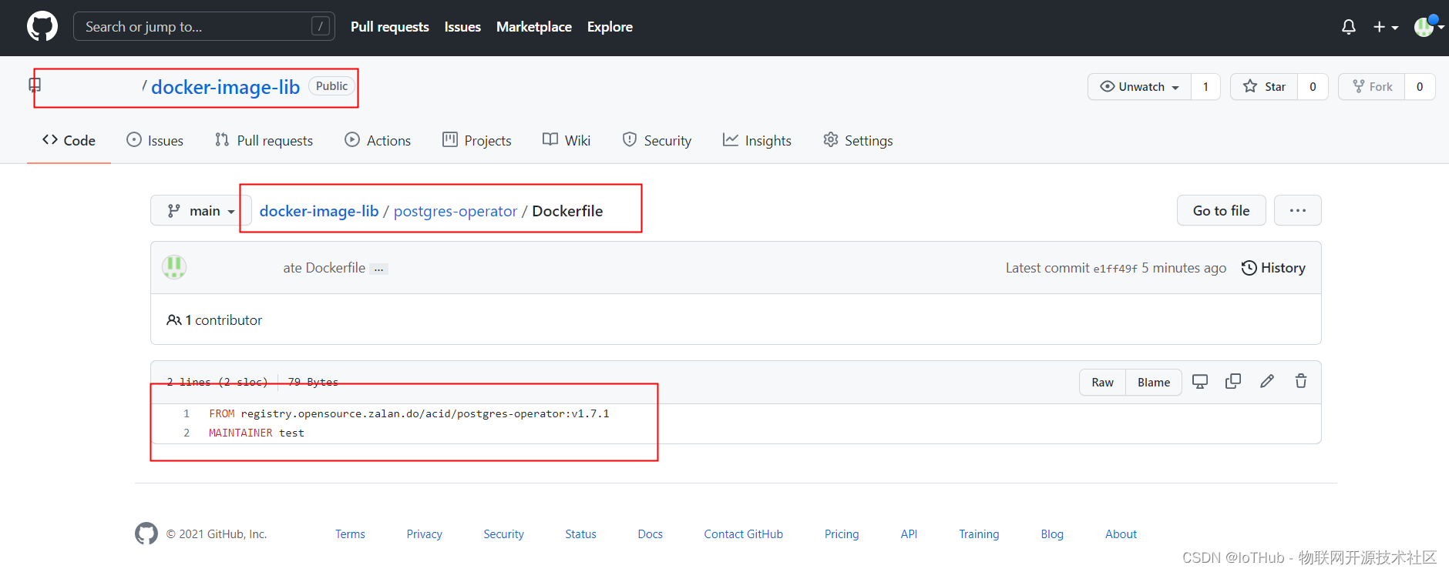This screenshot has height=572, width=1449.
Task: Click the repository book icon near title
Action: point(35,85)
